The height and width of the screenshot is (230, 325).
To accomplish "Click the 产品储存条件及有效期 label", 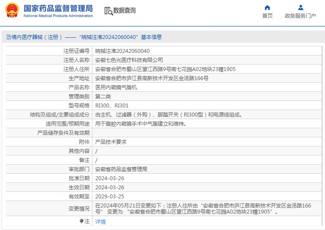I will pos(63,133).
